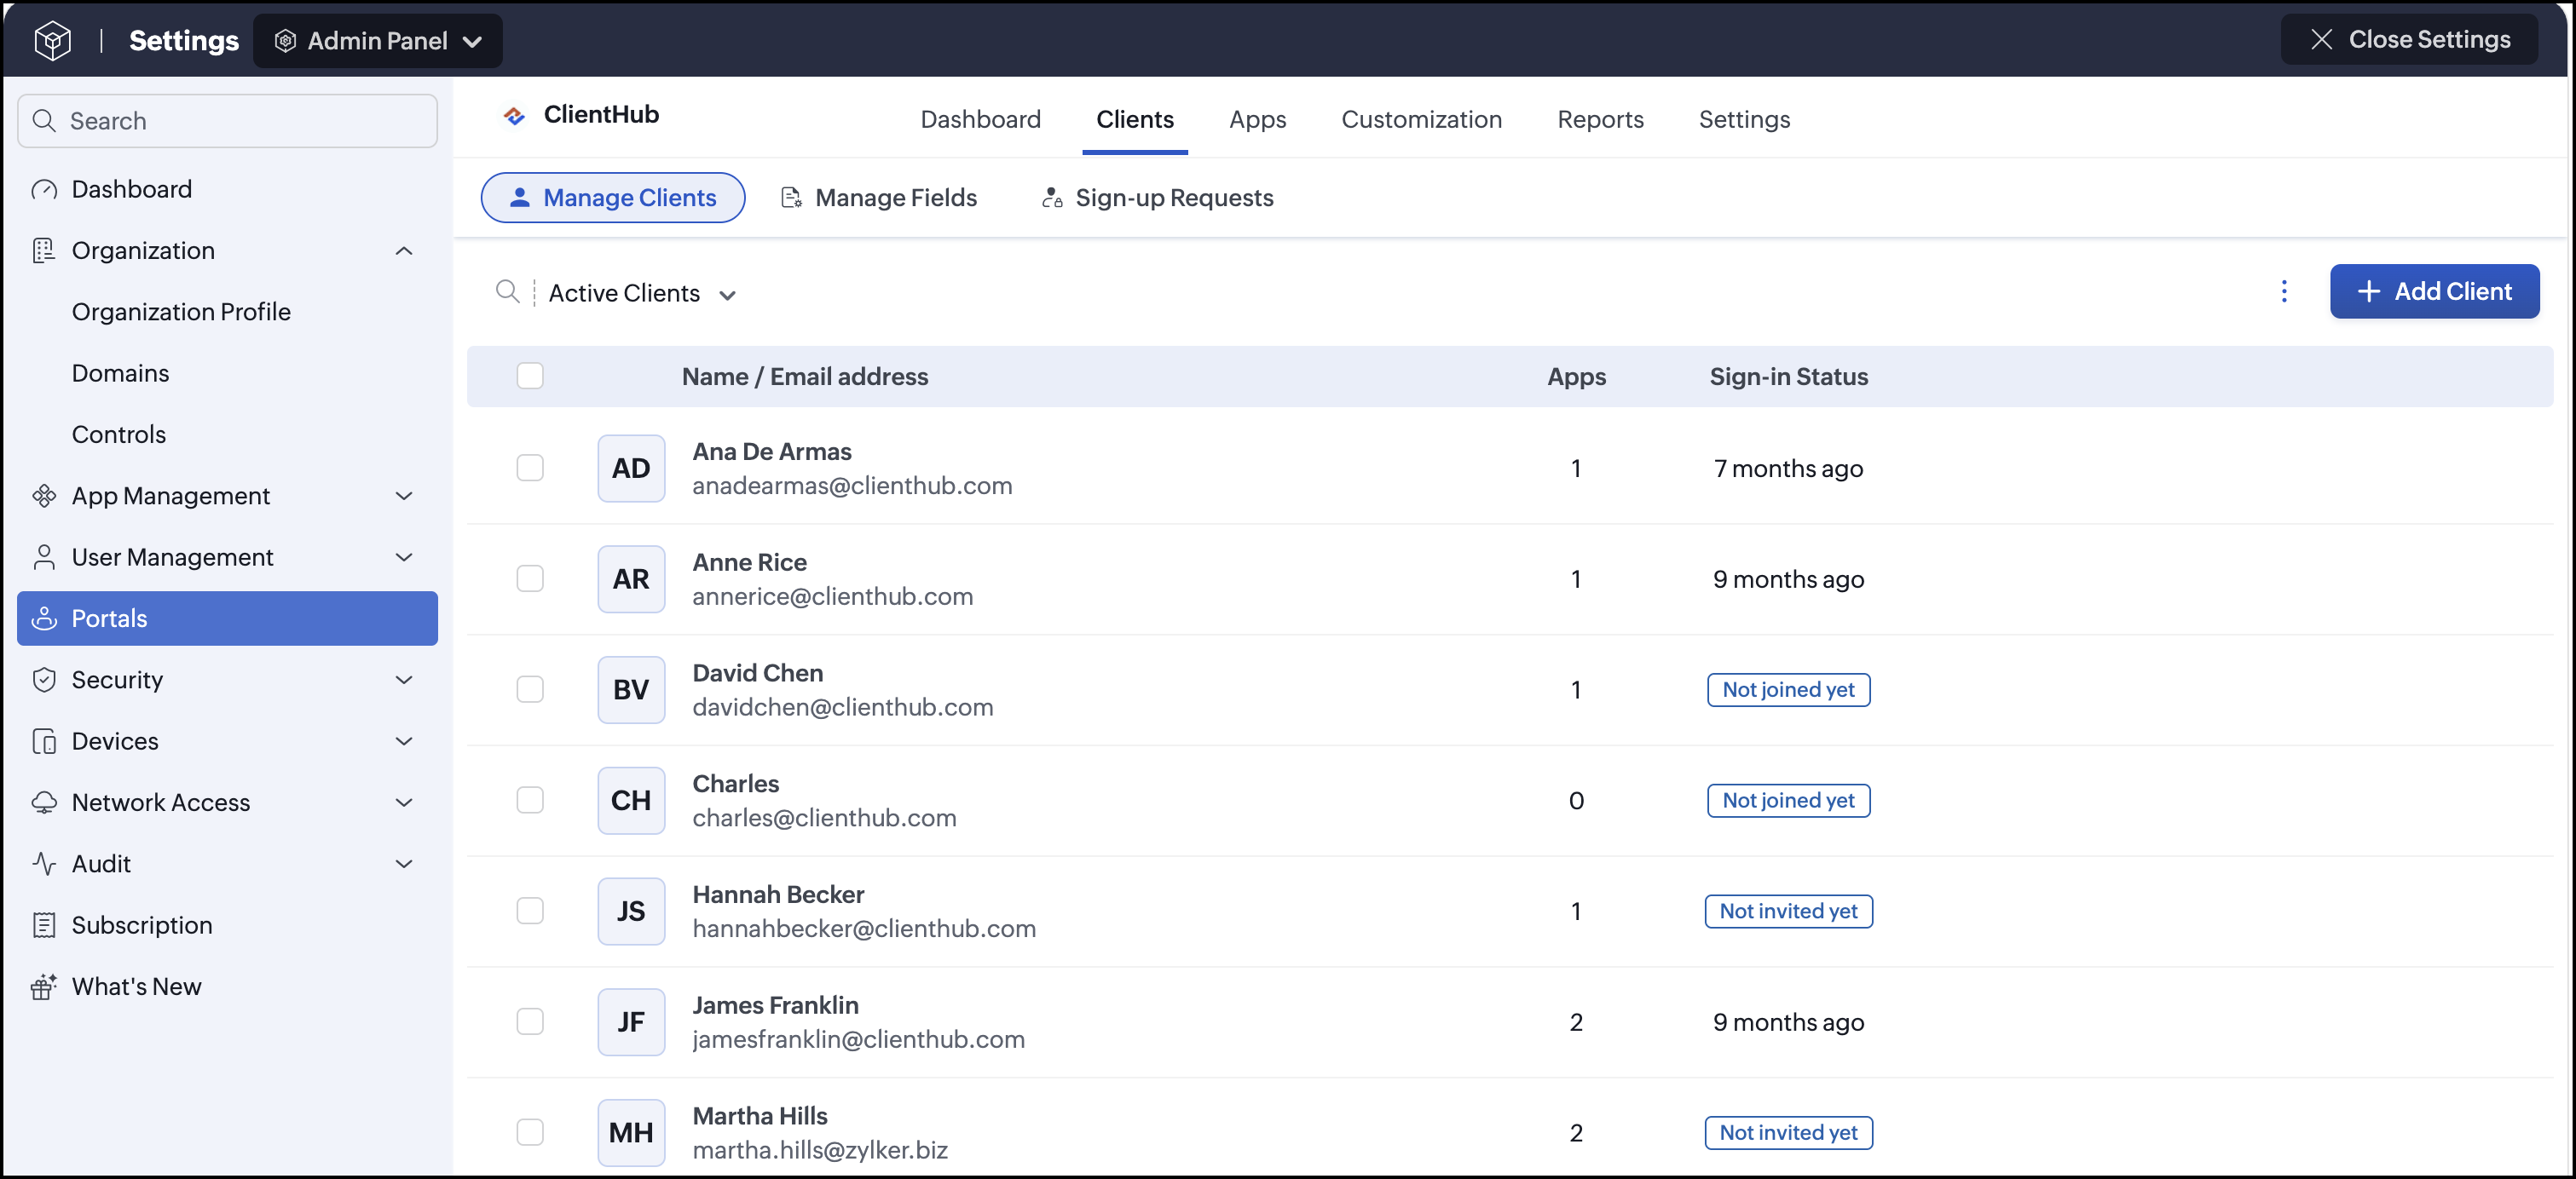This screenshot has width=2576, height=1179.
Task: Click the ClientHub logo icon
Action: (514, 116)
